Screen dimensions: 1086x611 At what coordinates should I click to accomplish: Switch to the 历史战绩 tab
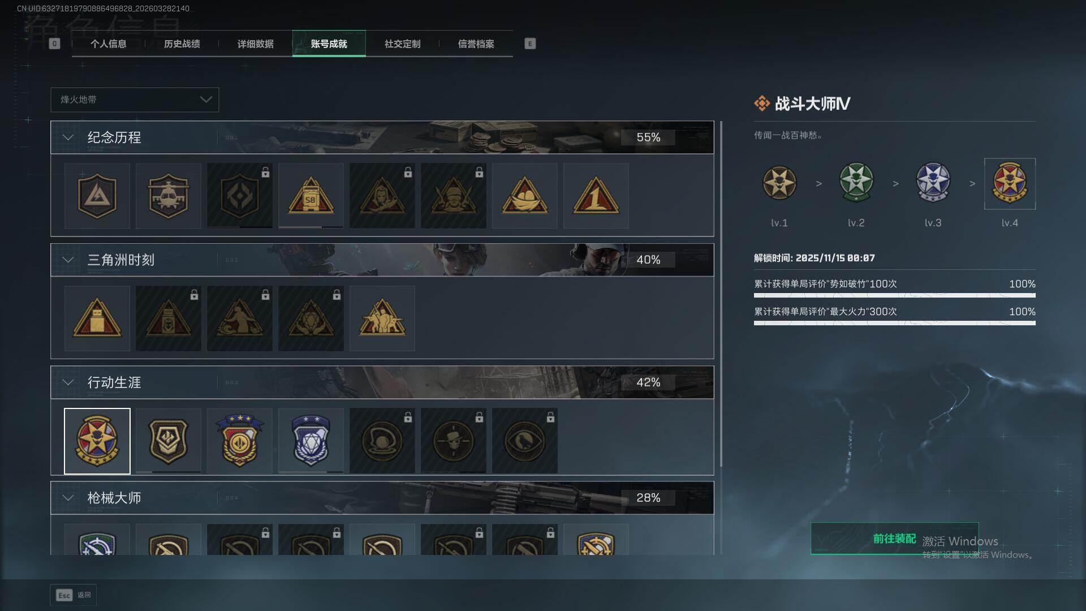(182, 44)
